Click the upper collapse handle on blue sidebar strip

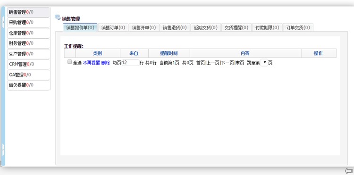coord(3,23)
